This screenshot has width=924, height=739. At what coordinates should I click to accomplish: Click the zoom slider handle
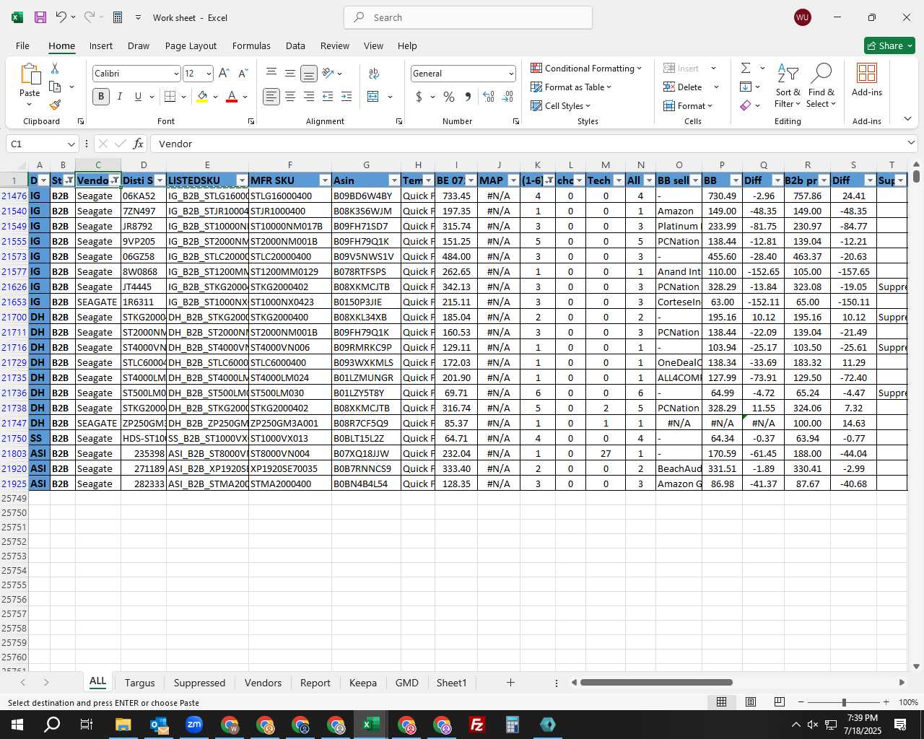pyautogui.click(x=843, y=702)
